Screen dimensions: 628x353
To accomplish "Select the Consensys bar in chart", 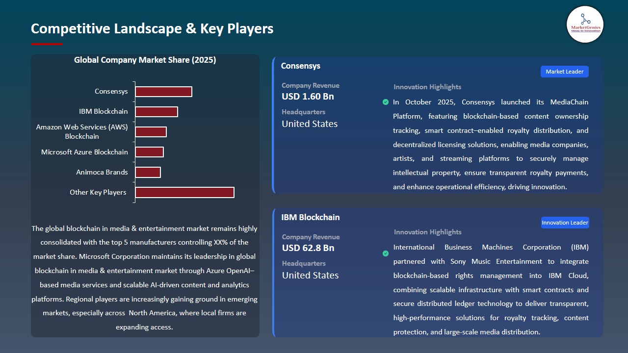I will click(163, 92).
